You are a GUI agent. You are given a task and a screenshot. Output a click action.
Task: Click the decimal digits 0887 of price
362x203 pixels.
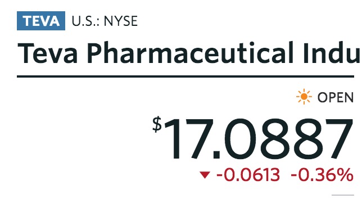click(x=288, y=138)
